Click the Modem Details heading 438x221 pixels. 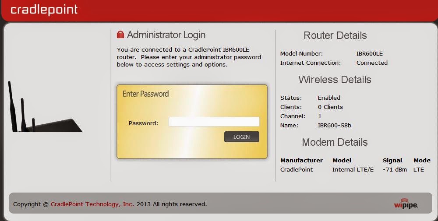(x=335, y=142)
